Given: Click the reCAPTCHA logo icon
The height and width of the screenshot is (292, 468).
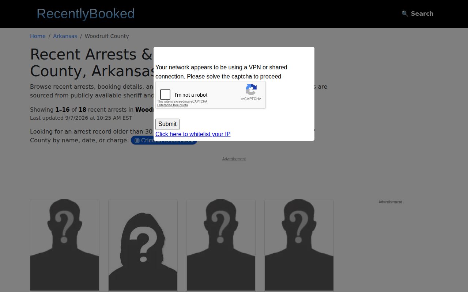Looking at the screenshot, I should 251,90.
